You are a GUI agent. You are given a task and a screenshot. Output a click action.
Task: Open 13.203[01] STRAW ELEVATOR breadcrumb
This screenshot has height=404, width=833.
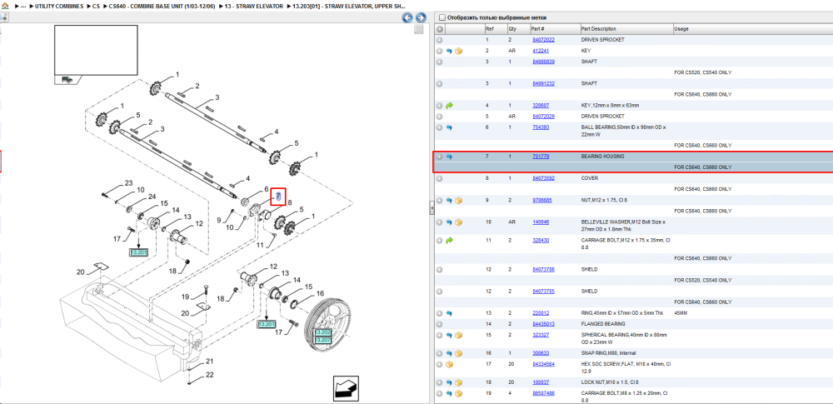click(349, 6)
